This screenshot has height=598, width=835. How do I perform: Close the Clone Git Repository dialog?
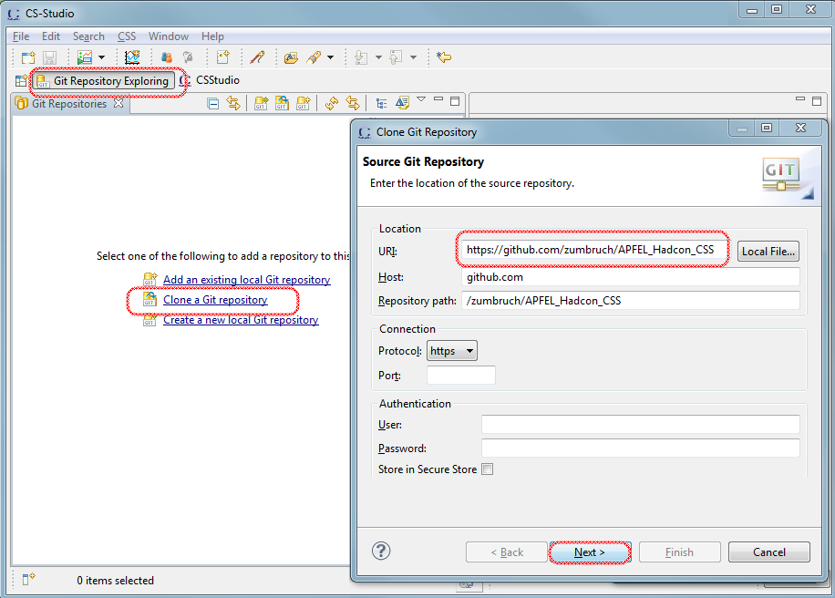(x=801, y=128)
